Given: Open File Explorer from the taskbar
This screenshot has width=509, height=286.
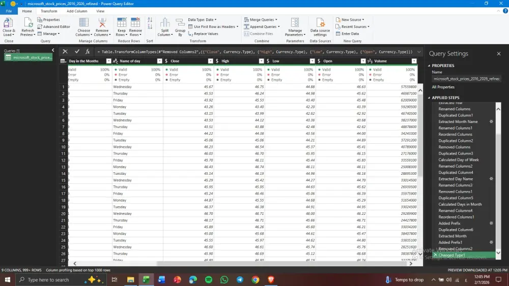Looking at the screenshot, I should (130, 279).
